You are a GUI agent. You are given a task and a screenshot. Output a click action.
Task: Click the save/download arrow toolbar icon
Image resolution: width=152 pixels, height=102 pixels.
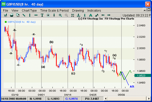click(x=79, y=15)
